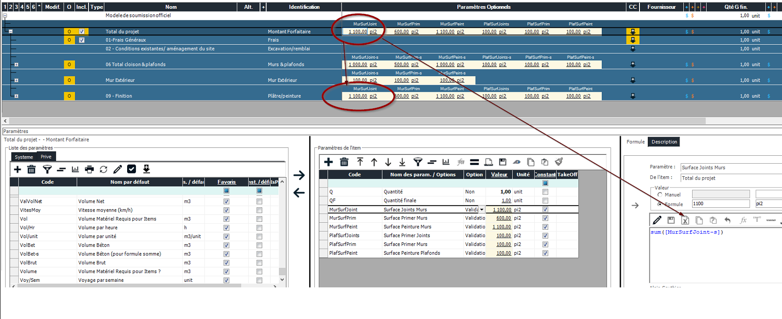Viewport: 782px width, 319px height.
Task: Click the refresh icon in the parameter list toolbar
Action: click(103, 169)
